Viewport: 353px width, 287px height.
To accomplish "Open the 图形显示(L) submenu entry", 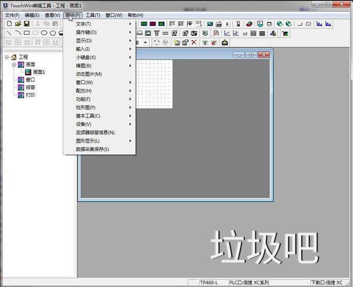I will (x=99, y=141).
